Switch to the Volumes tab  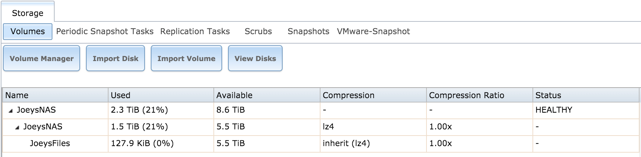pyautogui.click(x=28, y=31)
